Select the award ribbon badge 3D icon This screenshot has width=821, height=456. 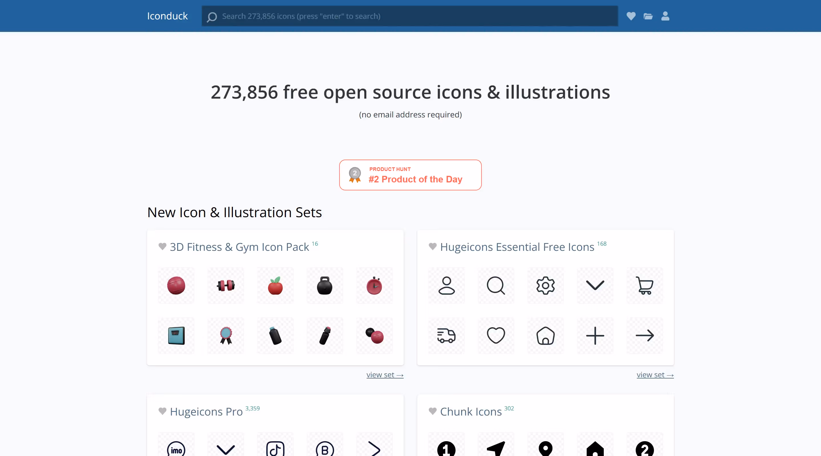click(226, 335)
